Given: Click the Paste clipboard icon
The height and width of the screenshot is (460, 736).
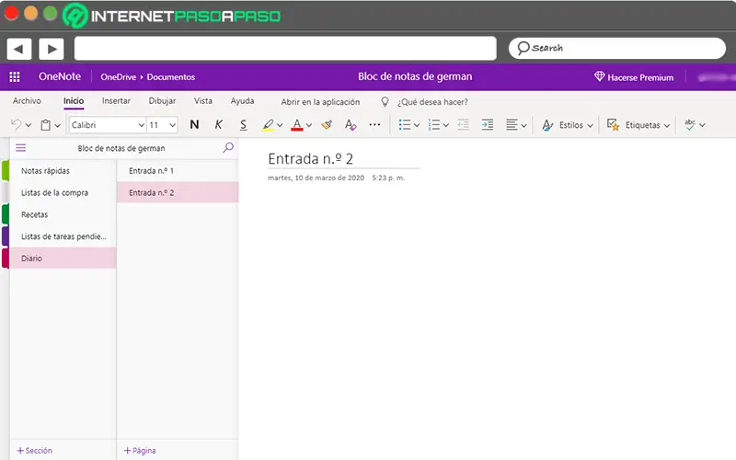Looking at the screenshot, I should tap(45, 125).
